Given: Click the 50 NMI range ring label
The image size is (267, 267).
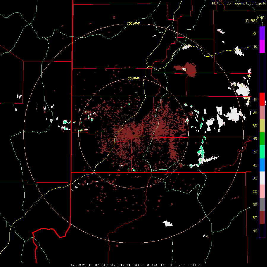Looking at the screenshot, I should (x=133, y=78).
